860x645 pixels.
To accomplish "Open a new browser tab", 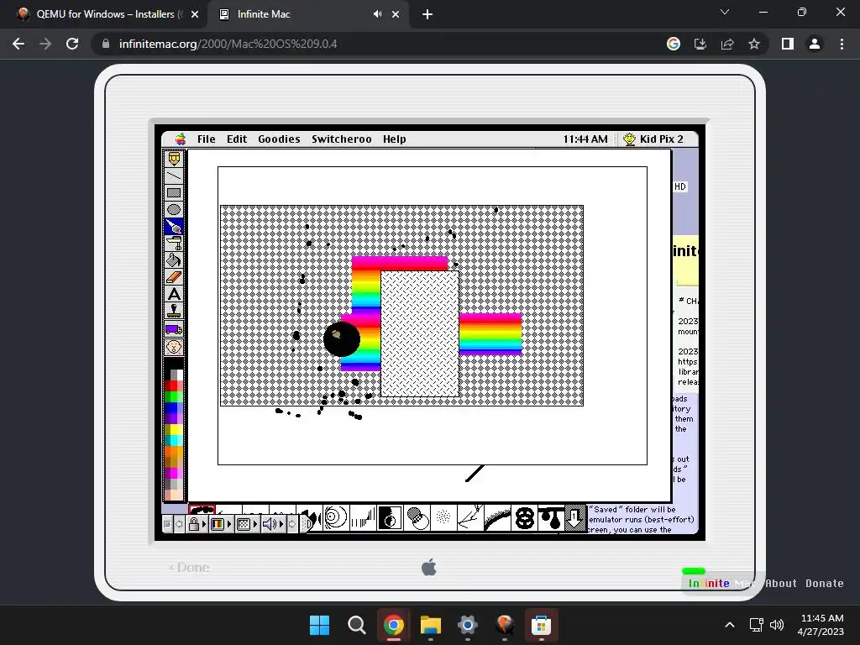I will (x=427, y=14).
